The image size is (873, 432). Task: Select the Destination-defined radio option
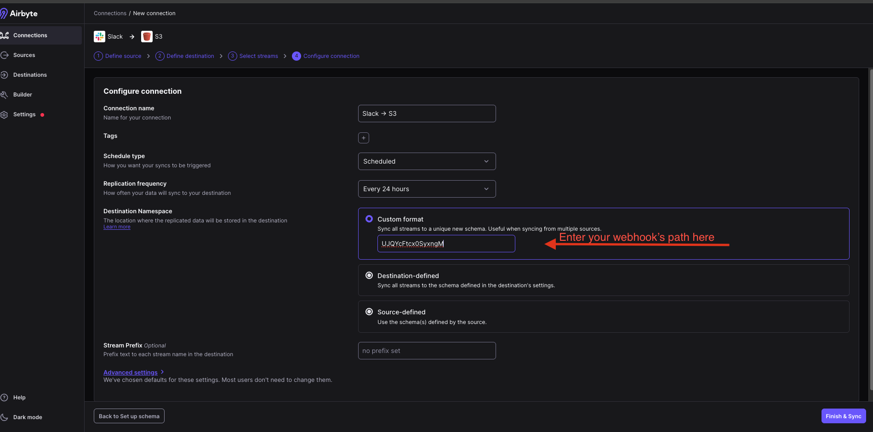[x=369, y=276]
